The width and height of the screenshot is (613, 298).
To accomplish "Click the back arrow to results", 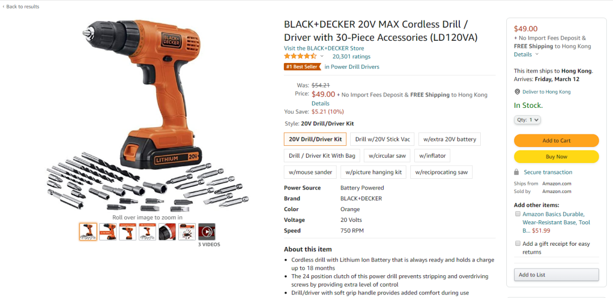I will pos(3,7).
